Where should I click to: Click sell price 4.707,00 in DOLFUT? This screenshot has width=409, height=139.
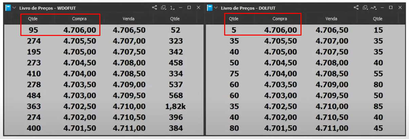(332, 41)
